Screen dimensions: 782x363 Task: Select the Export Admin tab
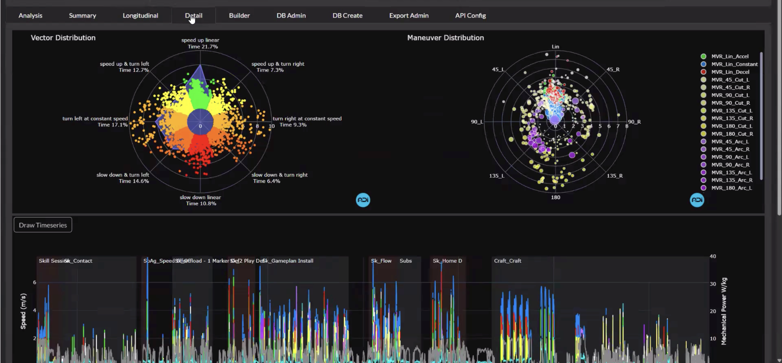409,15
